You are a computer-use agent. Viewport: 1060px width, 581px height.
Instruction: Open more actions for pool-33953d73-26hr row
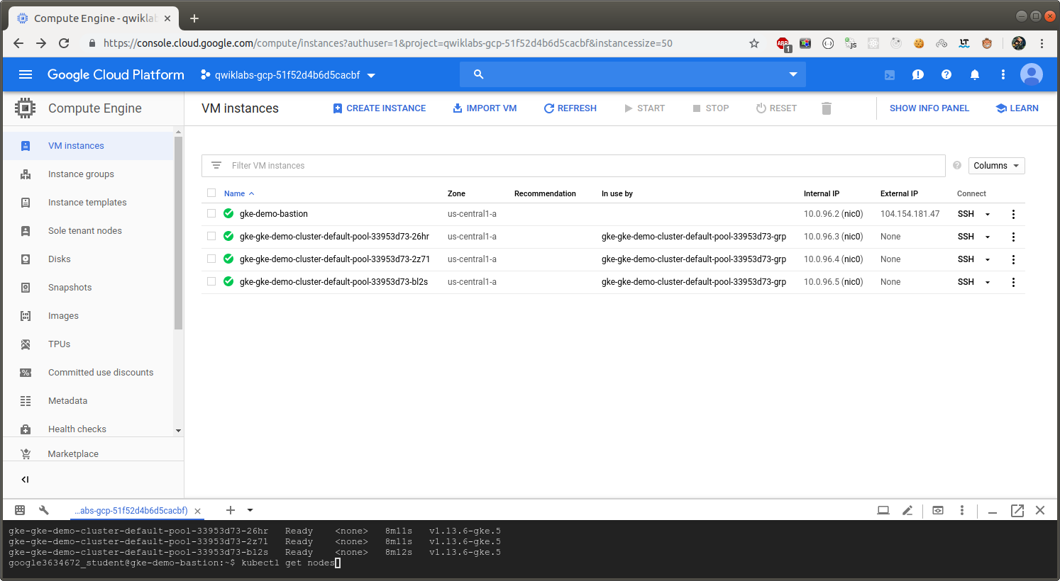point(1013,237)
